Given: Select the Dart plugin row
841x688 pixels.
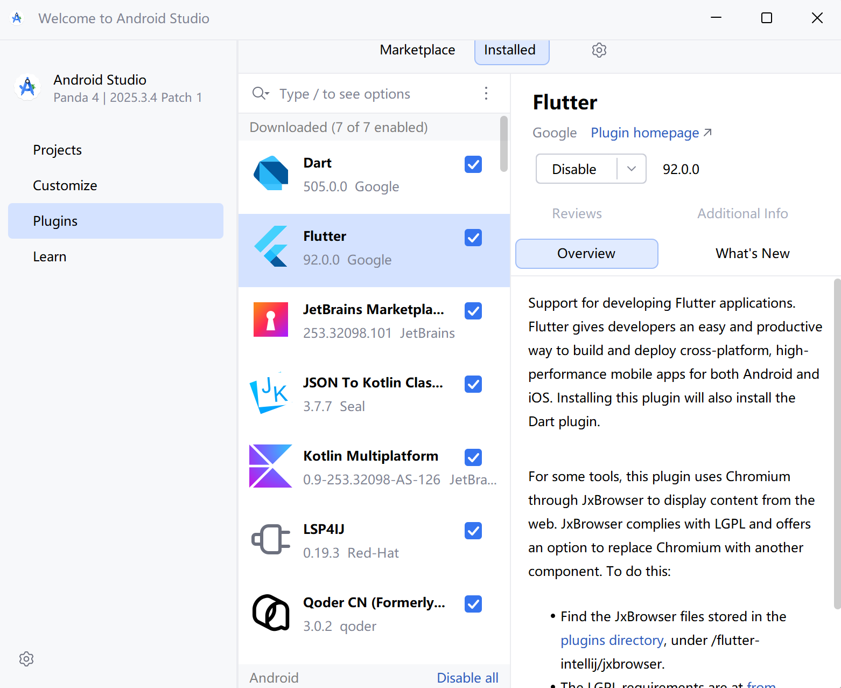Looking at the screenshot, I should 374,177.
